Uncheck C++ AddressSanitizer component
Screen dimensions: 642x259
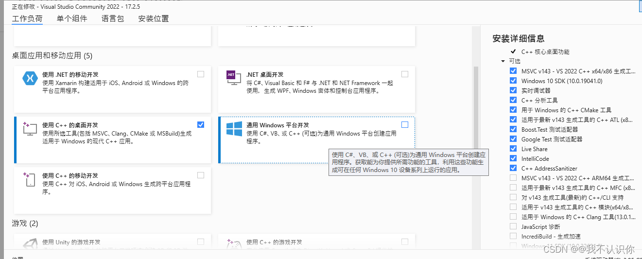coord(513,168)
